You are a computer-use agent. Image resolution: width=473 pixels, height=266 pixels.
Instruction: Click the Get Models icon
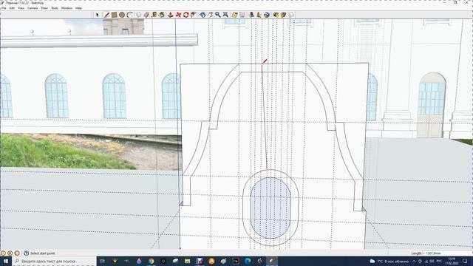click(x=276, y=15)
